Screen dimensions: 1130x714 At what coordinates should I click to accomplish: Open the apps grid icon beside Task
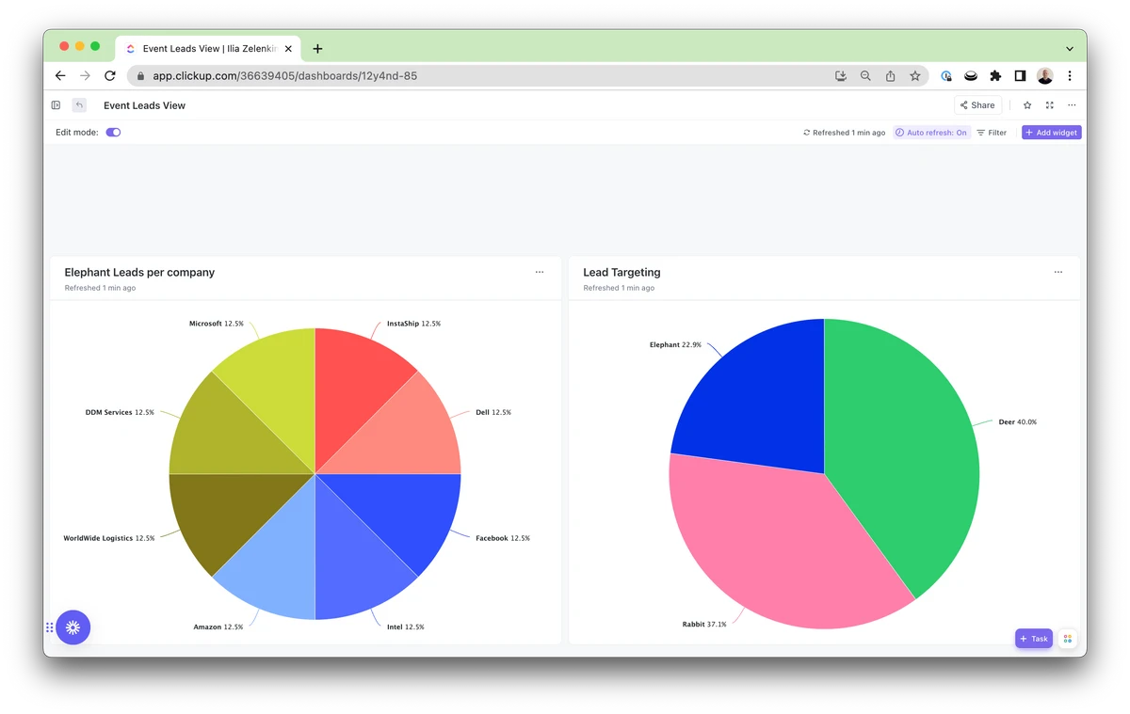coord(1068,639)
